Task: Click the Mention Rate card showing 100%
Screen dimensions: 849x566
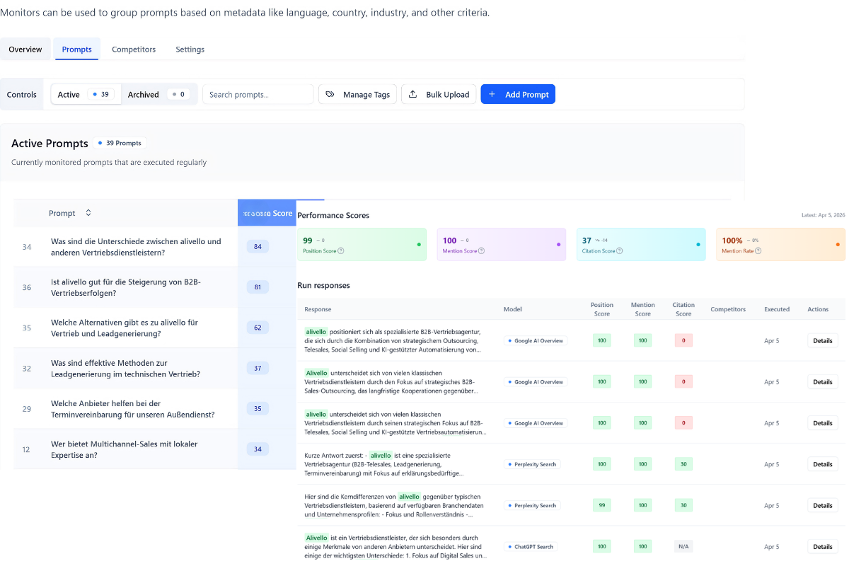Action: click(x=780, y=245)
